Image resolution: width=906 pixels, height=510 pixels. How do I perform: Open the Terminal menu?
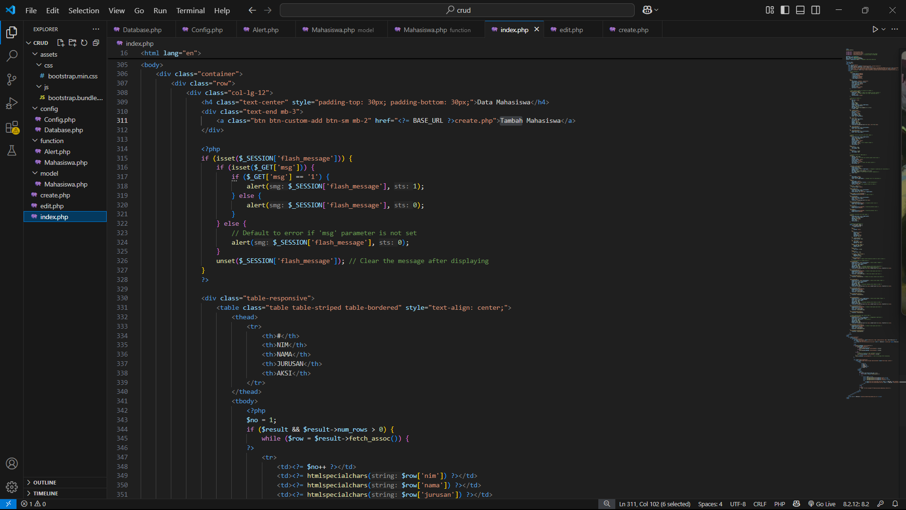[190, 10]
